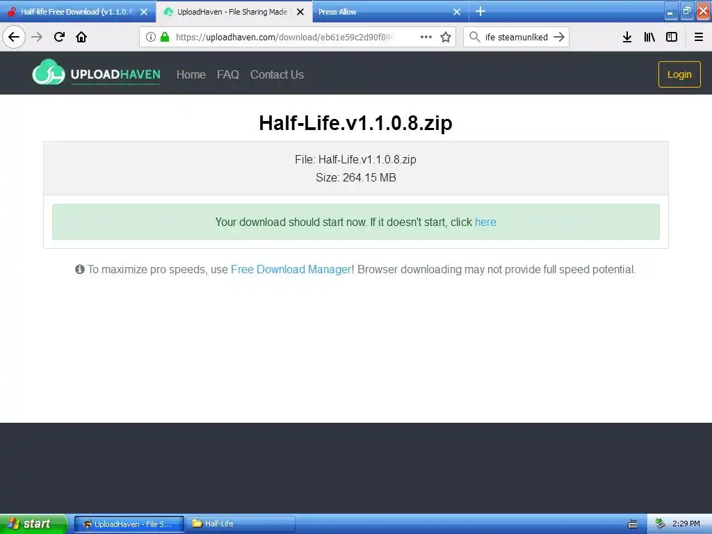Click the Login button
Image resolution: width=712 pixels, height=534 pixels.
click(x=679, y=74)
